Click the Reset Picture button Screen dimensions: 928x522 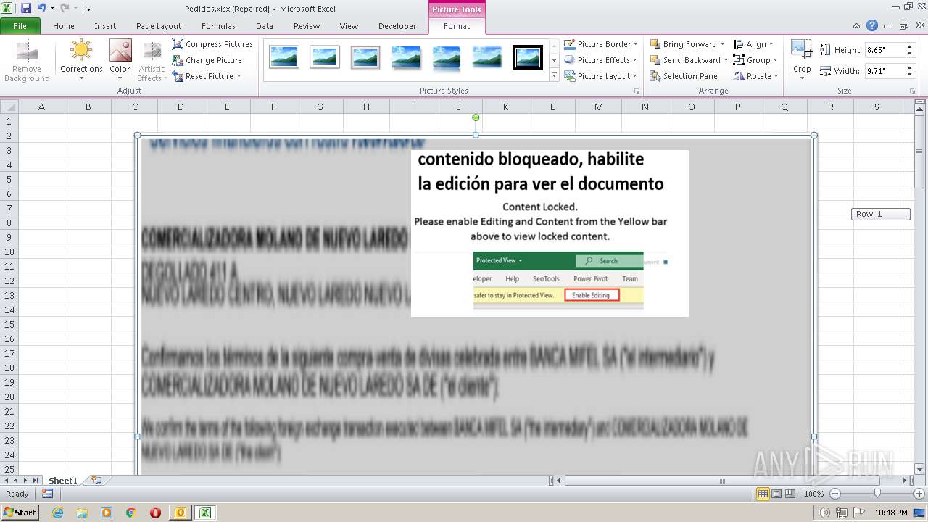pyautogui.click(x=203, y=76)
